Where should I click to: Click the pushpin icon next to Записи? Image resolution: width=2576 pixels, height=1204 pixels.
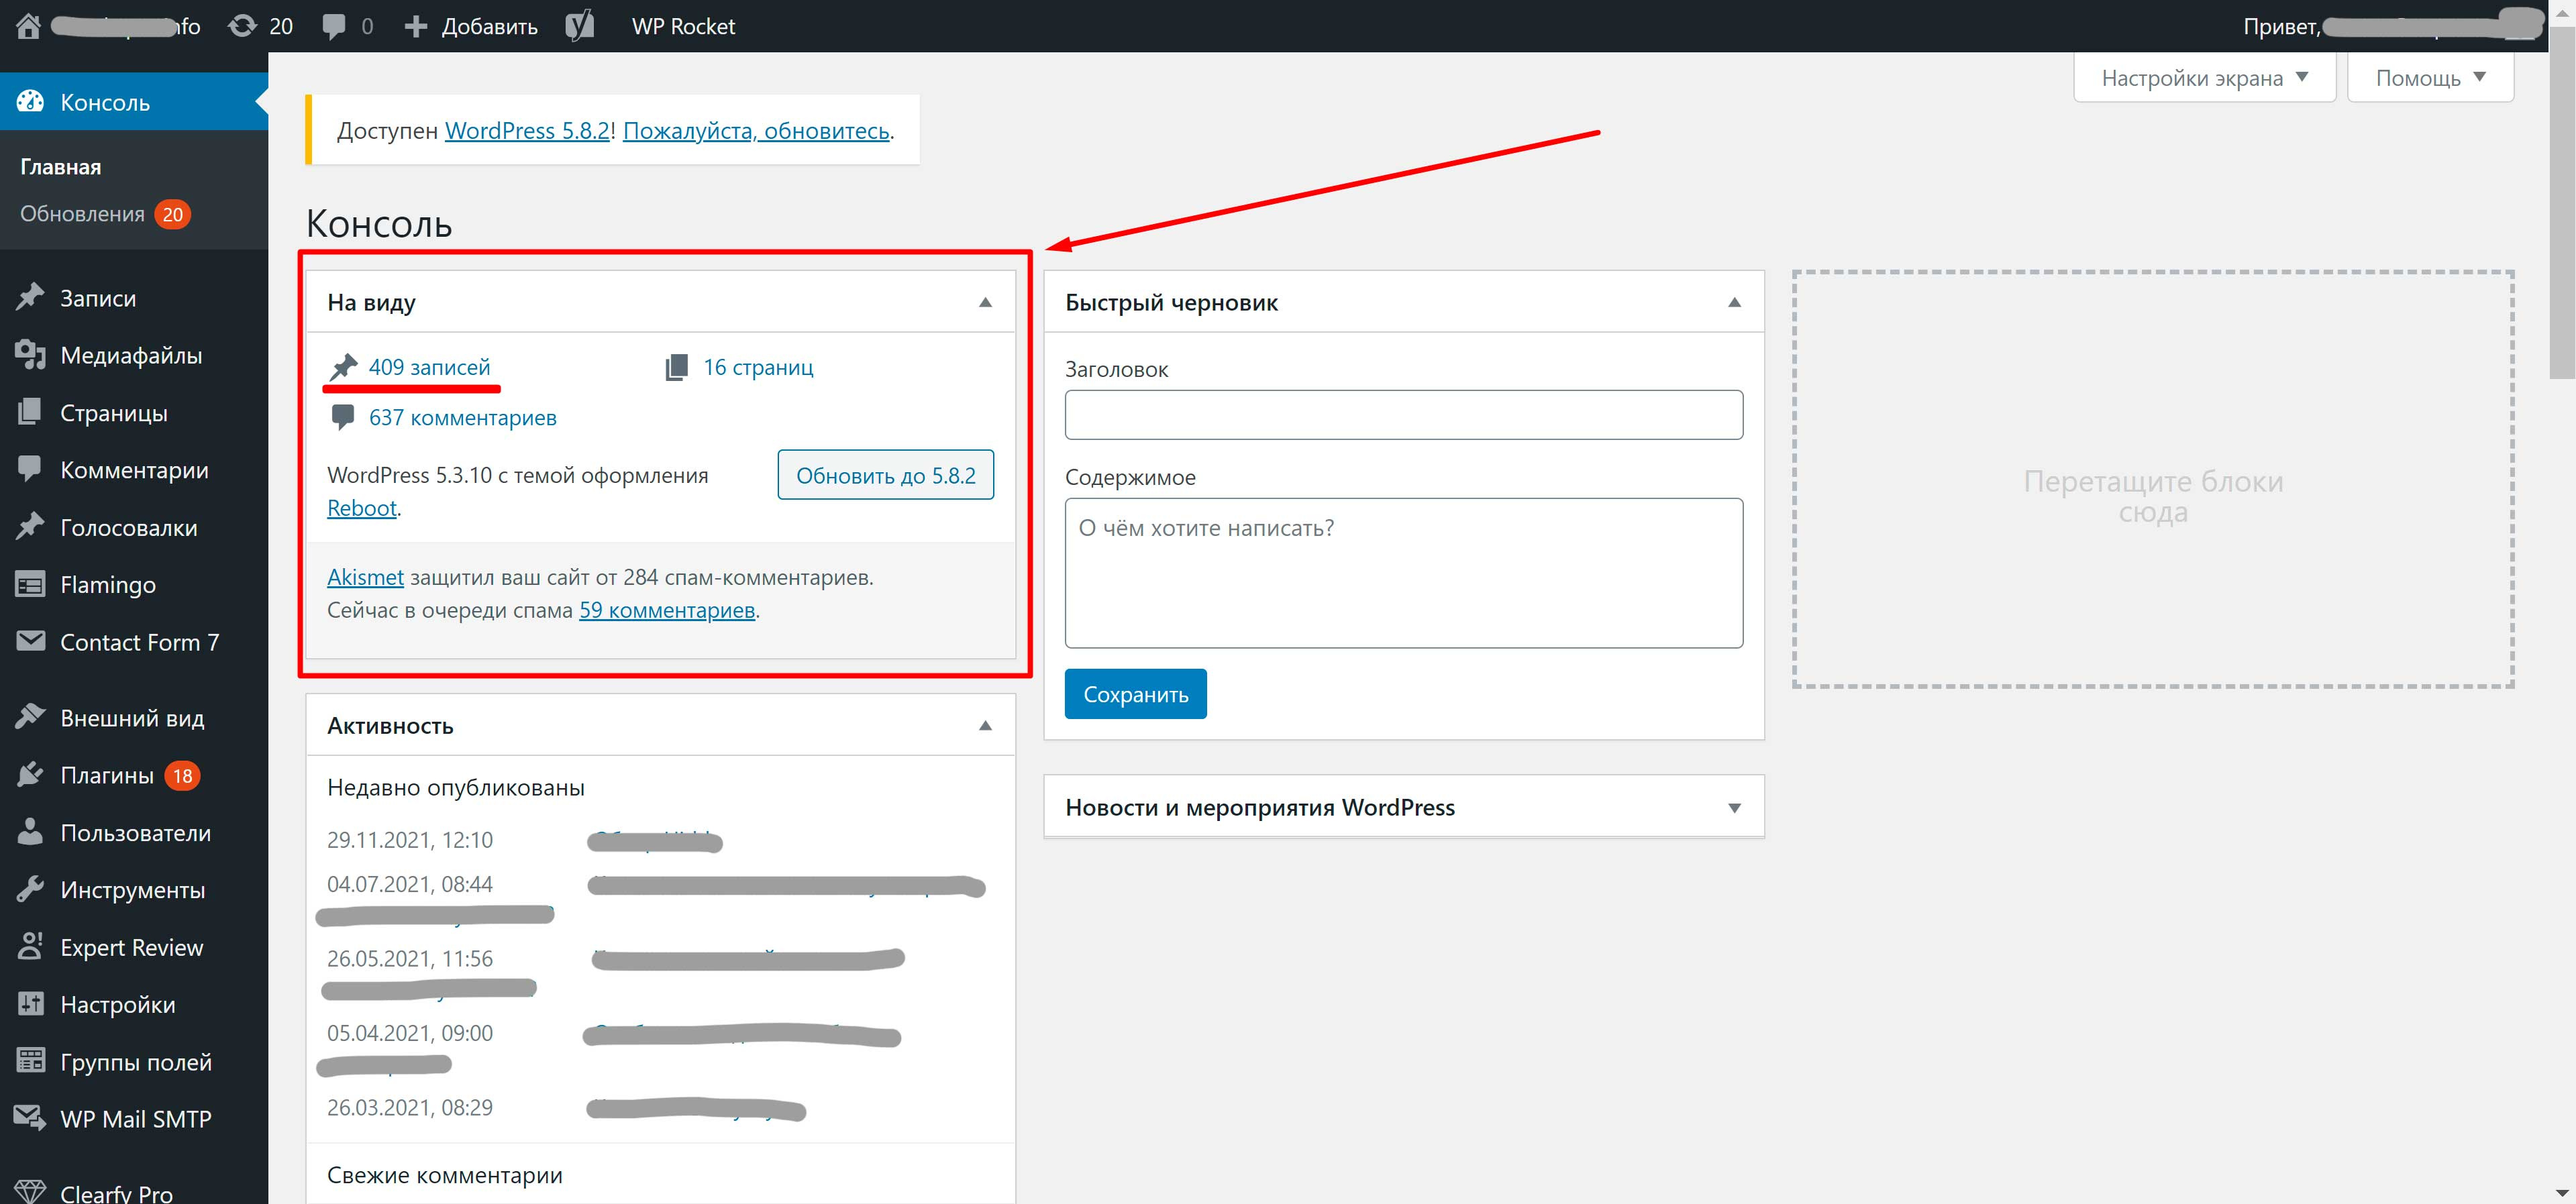click(x=31, y=298)
